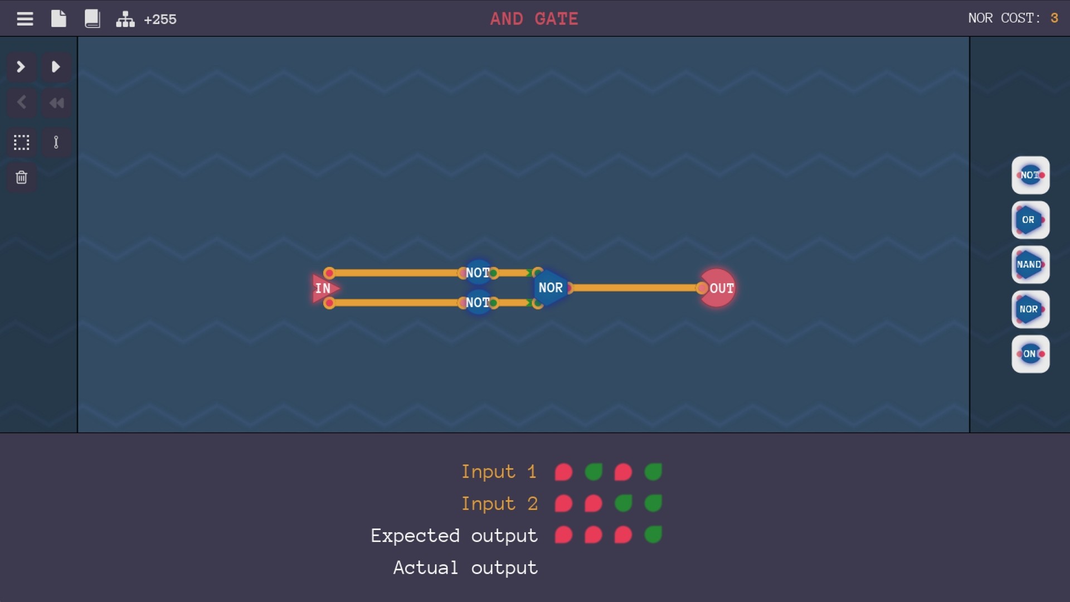Pick the ON component from the palette
This screenshot has width=1070, height=602.
pos(1030,353)
